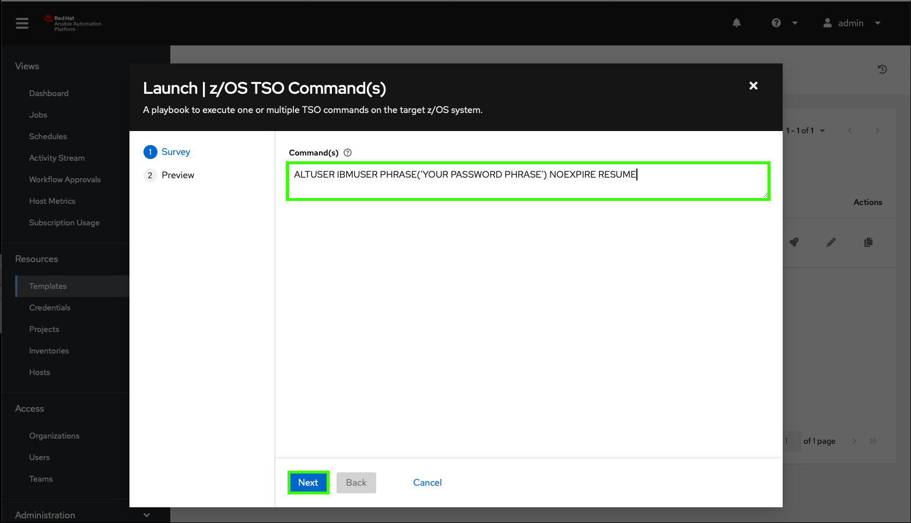Collapse the Administration section chevron
The image size is (911, 523).
click(x=146, y=515)
